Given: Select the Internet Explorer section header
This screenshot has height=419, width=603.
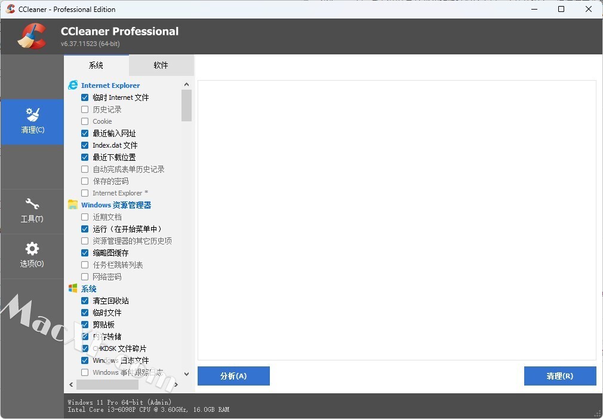Looking at the screenshot, I should coord(110,85).
